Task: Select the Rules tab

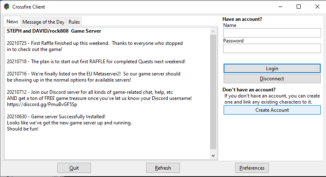Action: point(74,22)
